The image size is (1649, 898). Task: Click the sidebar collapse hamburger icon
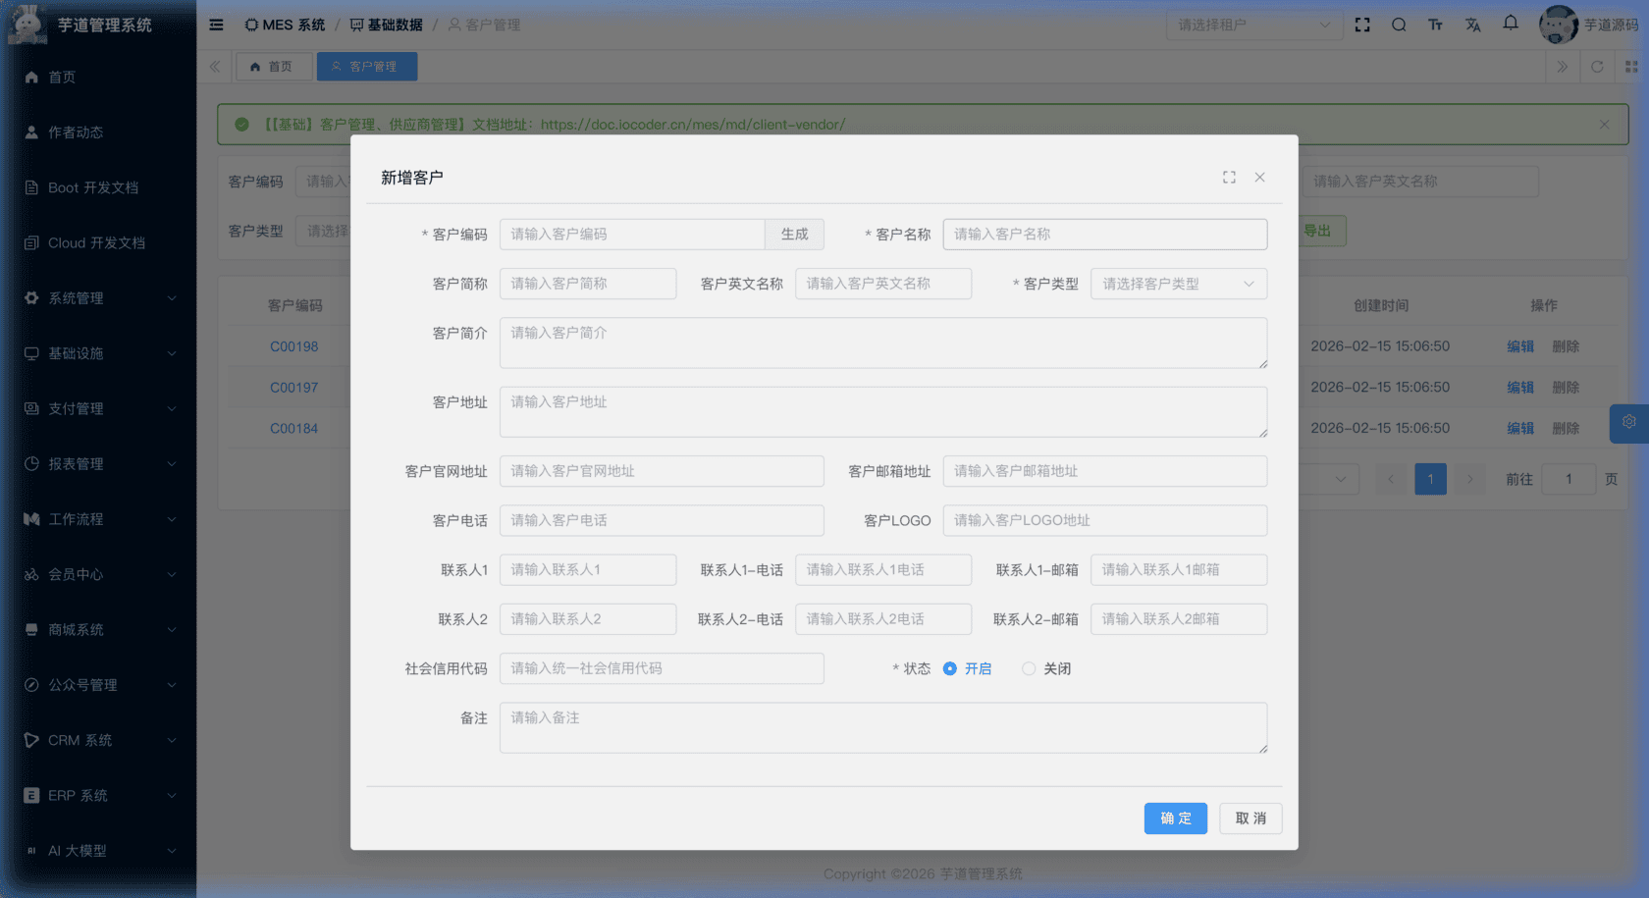pos(216,25)
